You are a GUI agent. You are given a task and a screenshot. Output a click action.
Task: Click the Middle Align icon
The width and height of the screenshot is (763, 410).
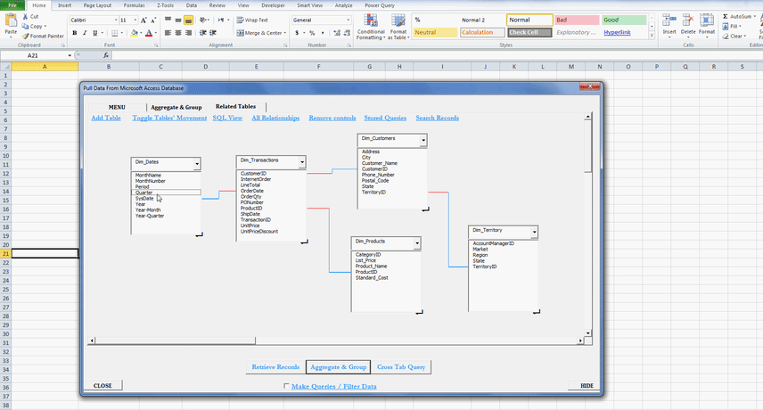pos(178,20)
